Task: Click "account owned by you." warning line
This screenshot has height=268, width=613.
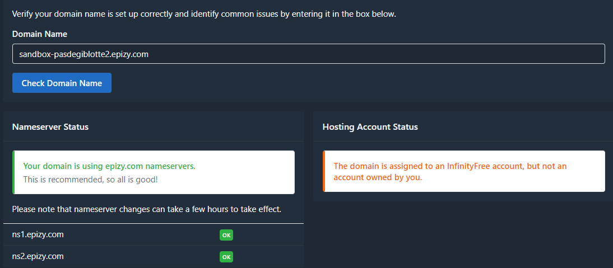Action: point(378,177)
